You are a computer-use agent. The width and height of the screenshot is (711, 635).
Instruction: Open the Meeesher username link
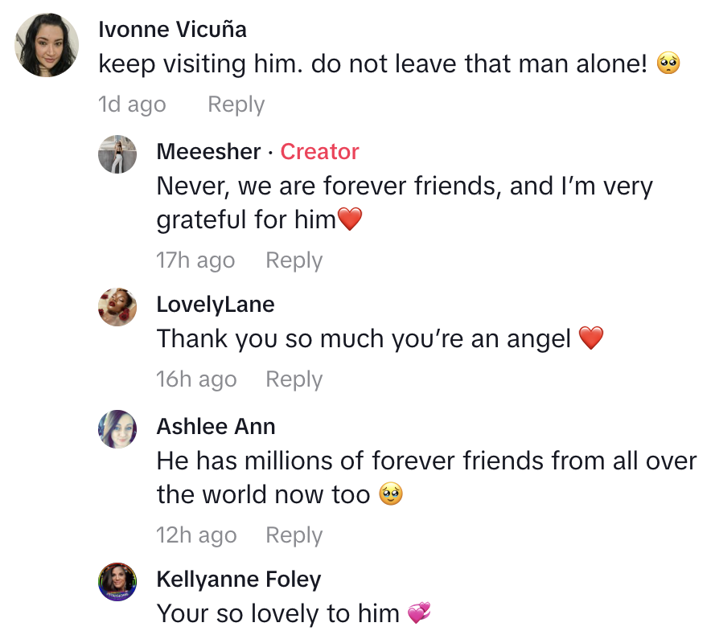208,151
